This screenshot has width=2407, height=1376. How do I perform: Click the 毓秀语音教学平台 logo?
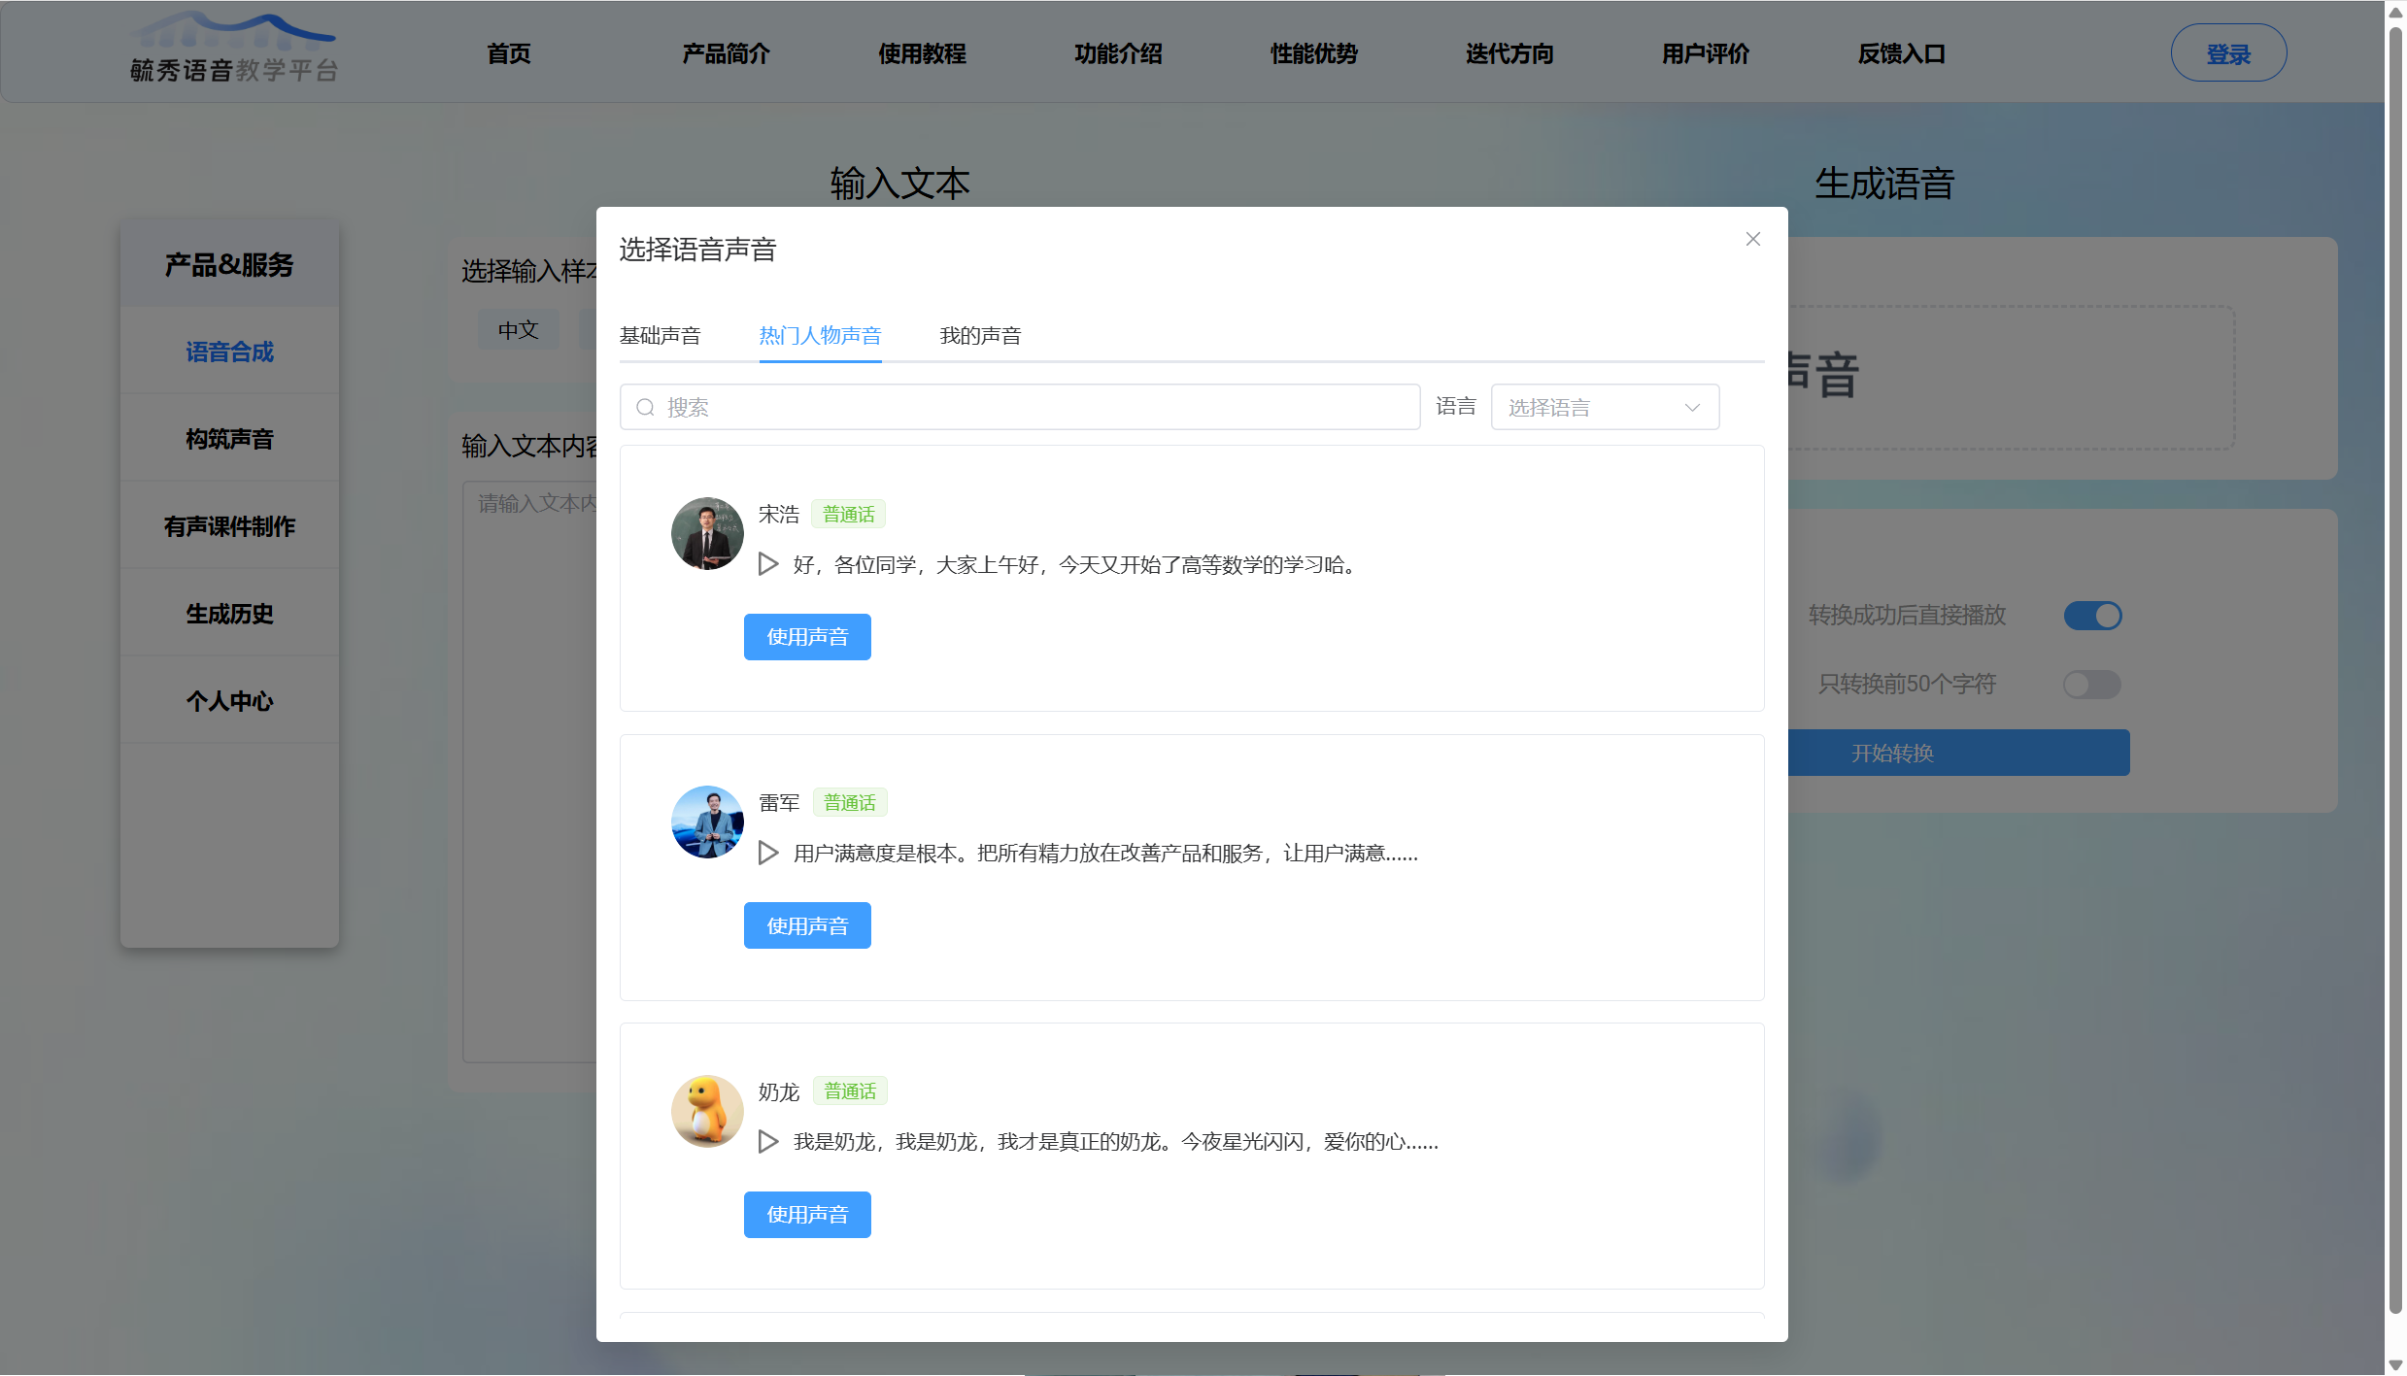pos(233,49)
